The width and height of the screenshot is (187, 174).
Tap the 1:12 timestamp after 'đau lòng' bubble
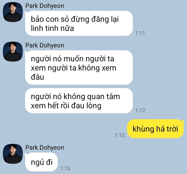point(140,110)
